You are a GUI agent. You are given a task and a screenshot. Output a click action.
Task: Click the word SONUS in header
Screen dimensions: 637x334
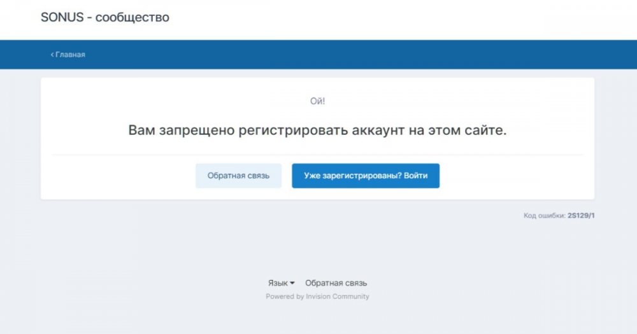click(x=62, y=18)
